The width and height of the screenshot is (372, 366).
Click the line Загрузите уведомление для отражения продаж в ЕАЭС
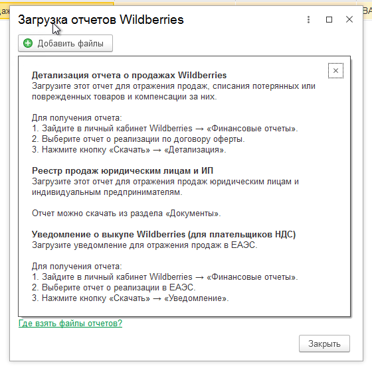[145, 245]
